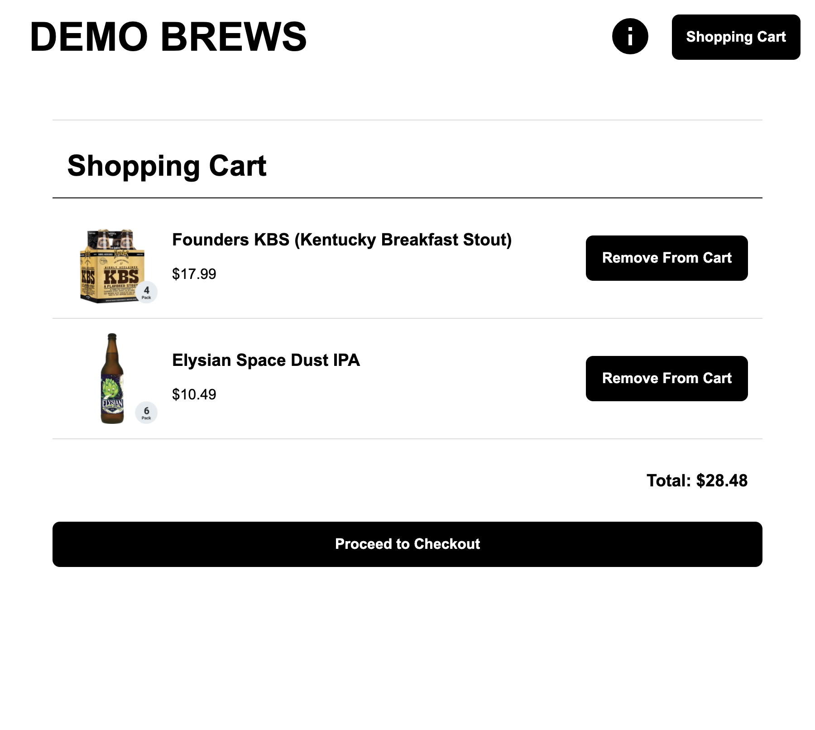Click the DEMO BREWS site logo
This screenshot has height=730, width=815.
(x=168, y=37)
